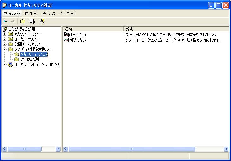Image resolution: width=231 pixels, height=161 pixels.
Task: Select セキュリティの設定 root label
Action: click(x=22, y=29)
